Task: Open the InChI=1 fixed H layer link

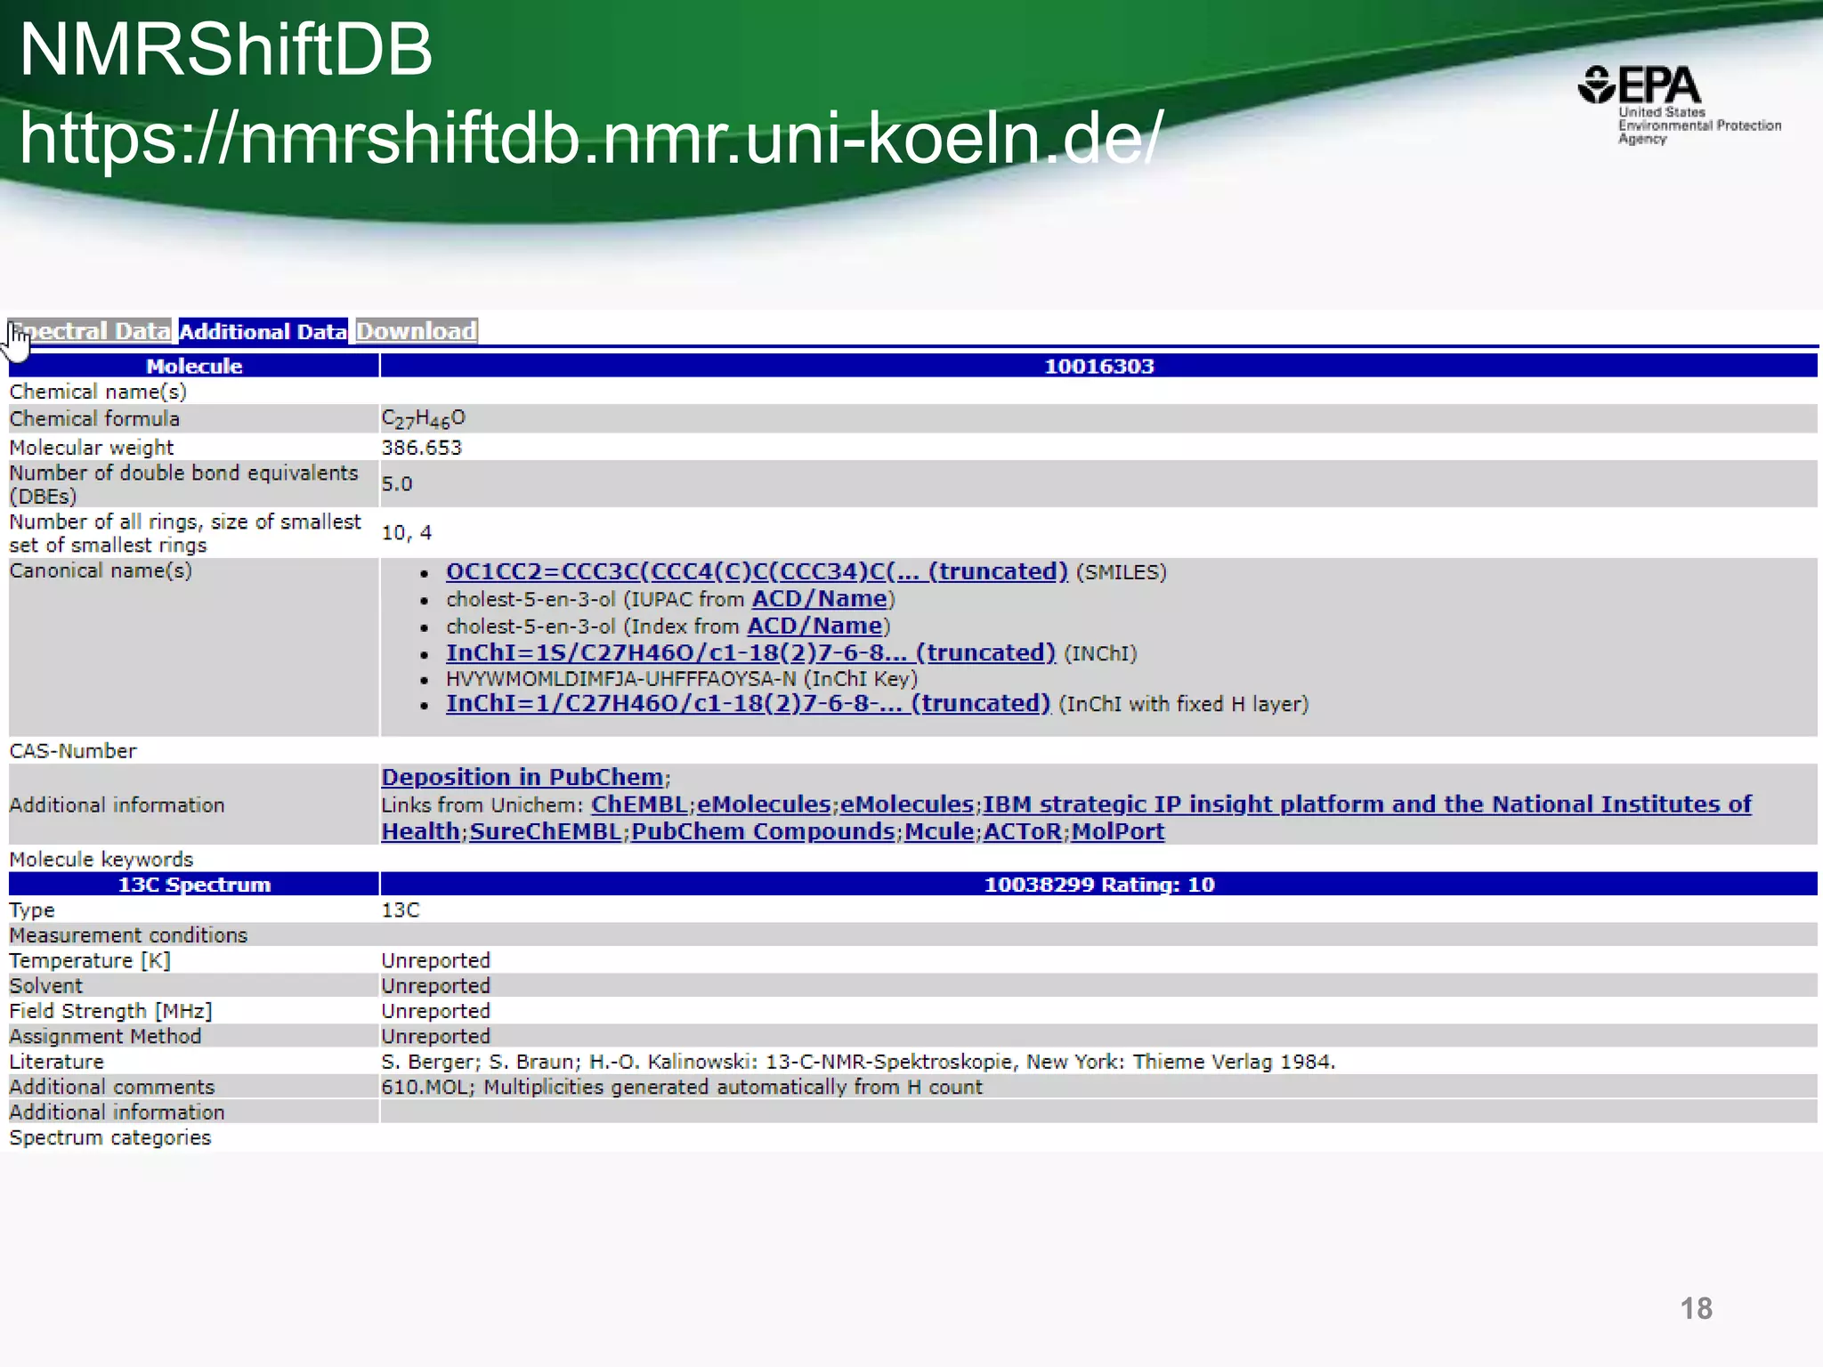Action: pos(748,703)
